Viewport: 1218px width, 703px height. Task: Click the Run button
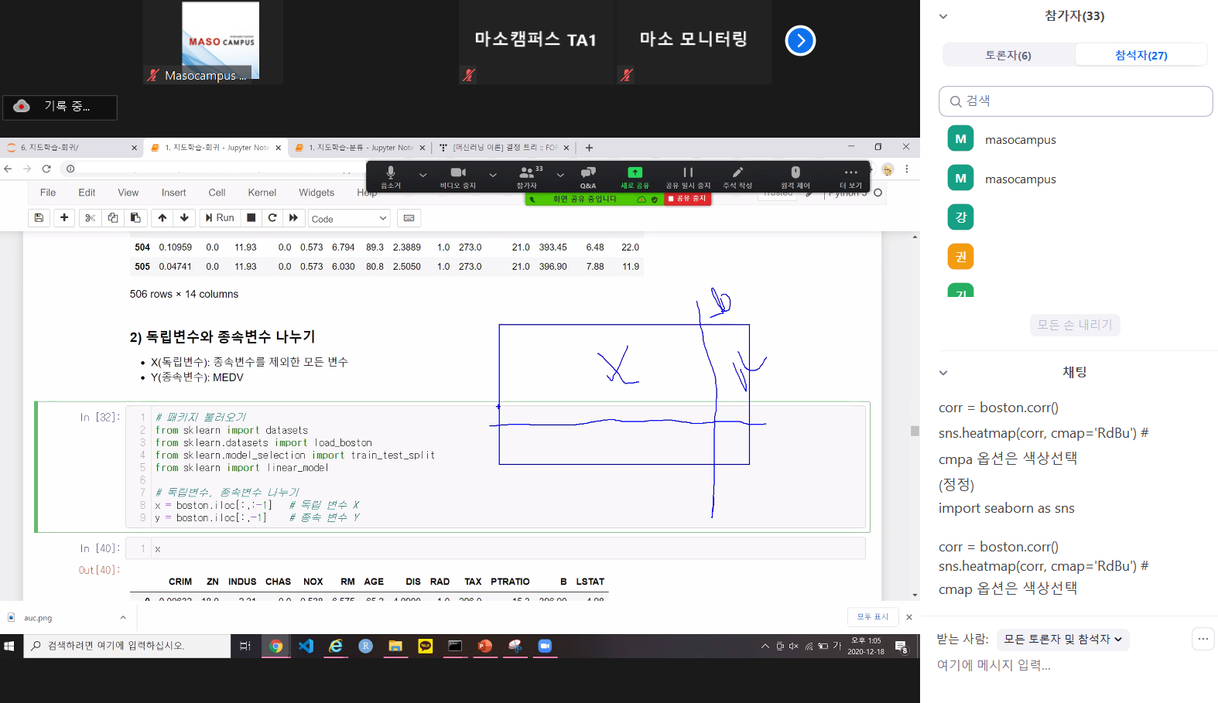(x=220, y=218)
